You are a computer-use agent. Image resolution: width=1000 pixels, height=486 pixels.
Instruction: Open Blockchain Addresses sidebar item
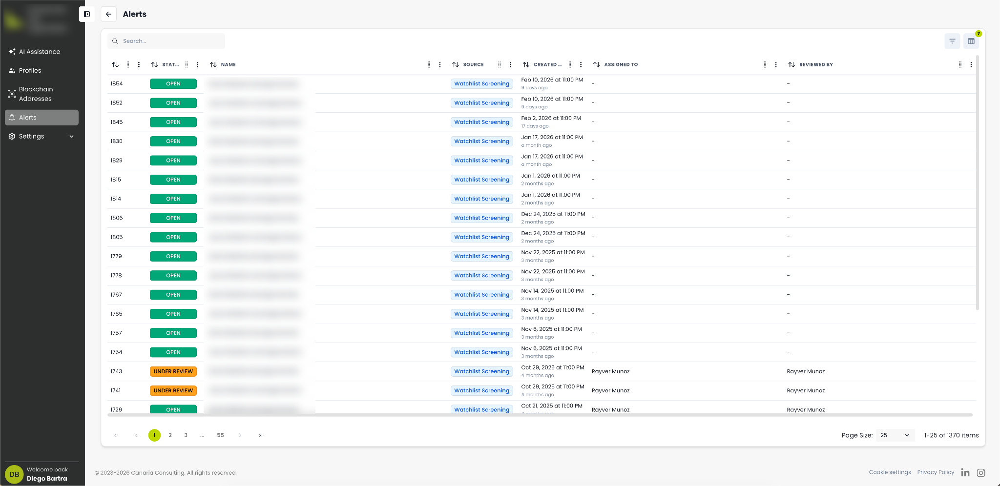point(36,94)
